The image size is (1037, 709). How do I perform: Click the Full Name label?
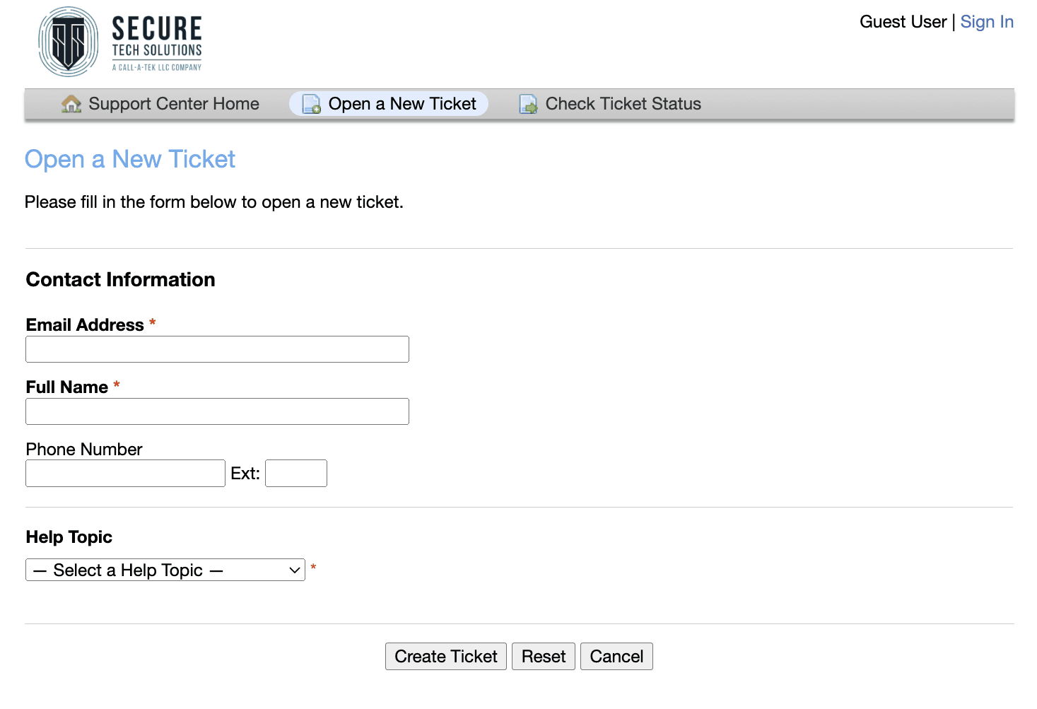pos(67,387)
